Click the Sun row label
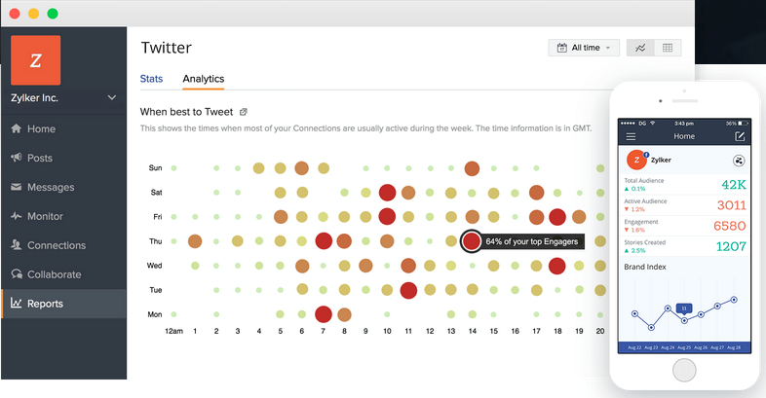This screenshot has height=398, width=766. 155,167
